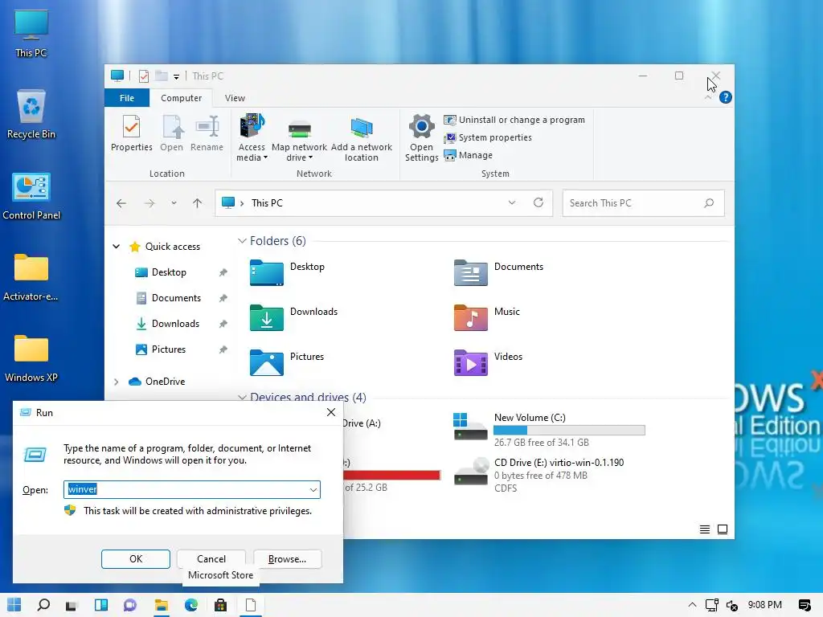Click OK in the Run dialog

135,559
